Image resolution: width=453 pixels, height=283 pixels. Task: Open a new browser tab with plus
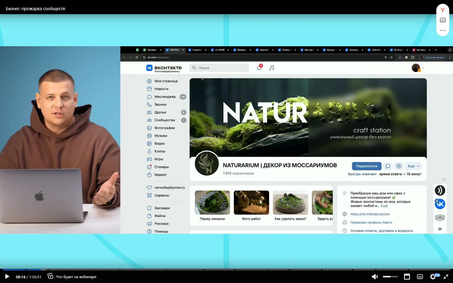pos(436,50)
